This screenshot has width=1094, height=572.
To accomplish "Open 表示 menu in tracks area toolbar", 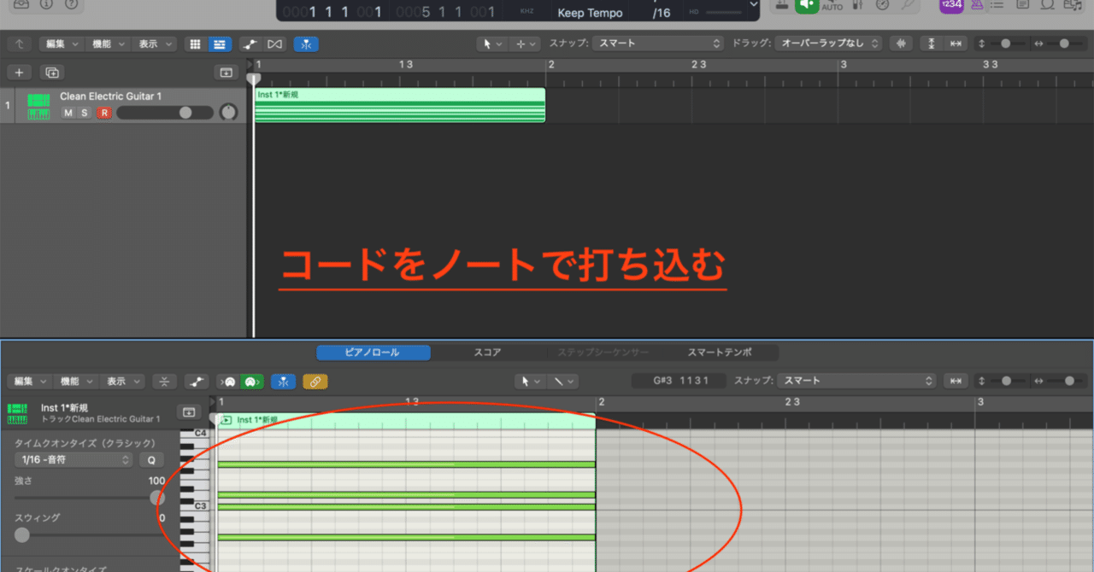I will [x=155, y=44].
